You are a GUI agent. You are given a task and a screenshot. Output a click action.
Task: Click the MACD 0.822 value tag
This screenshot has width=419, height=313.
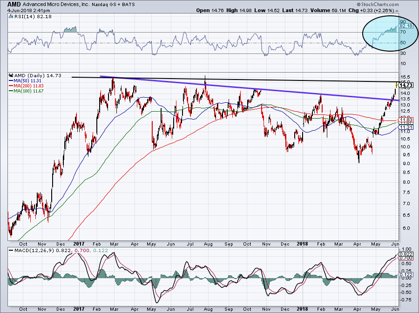click(406, 254)
